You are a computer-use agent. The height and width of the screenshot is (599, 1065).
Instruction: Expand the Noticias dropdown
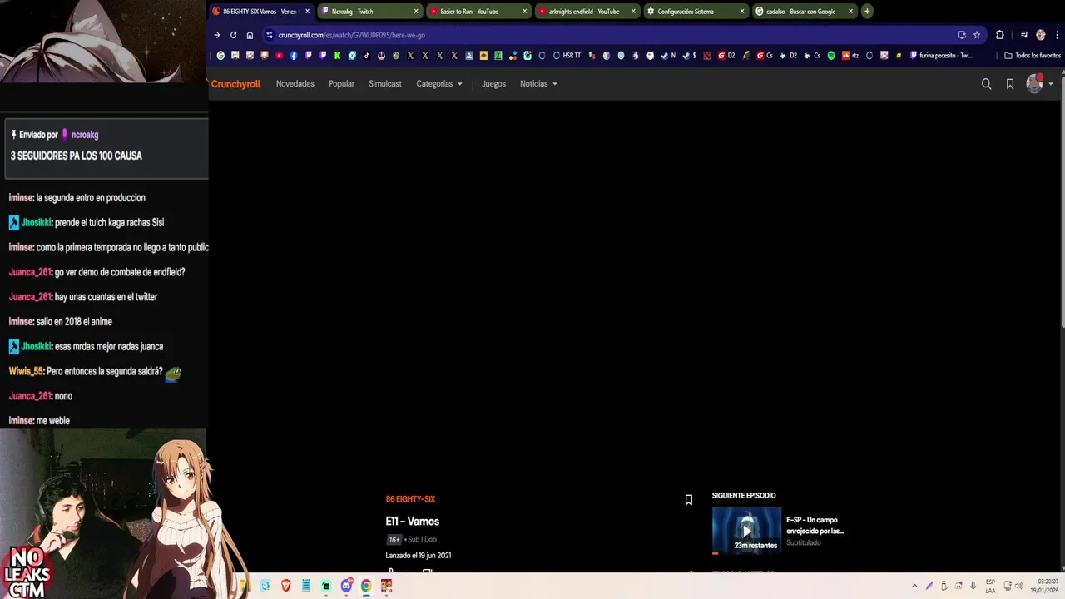[x=538, y=84]
